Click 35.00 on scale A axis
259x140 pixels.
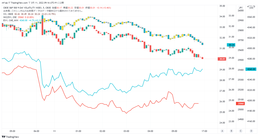(222, 6)
